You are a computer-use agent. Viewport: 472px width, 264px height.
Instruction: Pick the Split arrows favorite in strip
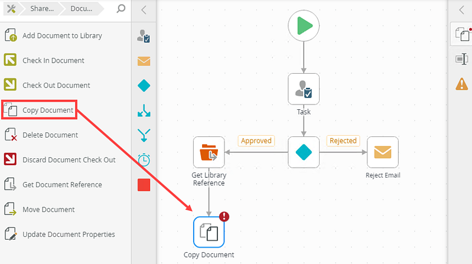click(x=144, y=110)
